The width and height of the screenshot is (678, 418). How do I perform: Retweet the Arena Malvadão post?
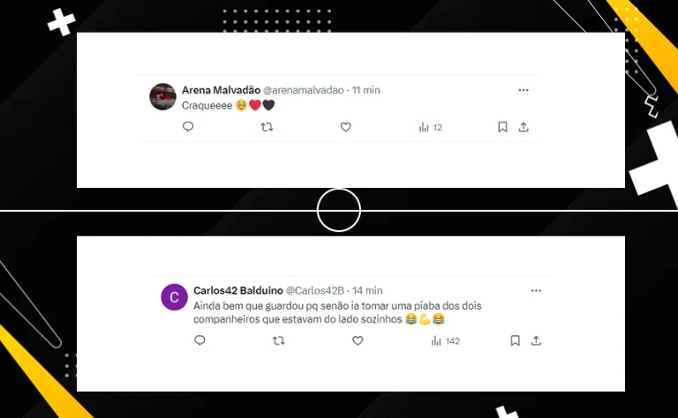tap(267, 127)
